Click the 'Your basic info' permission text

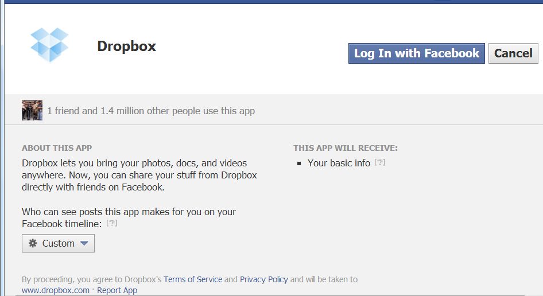coord(339,163)
